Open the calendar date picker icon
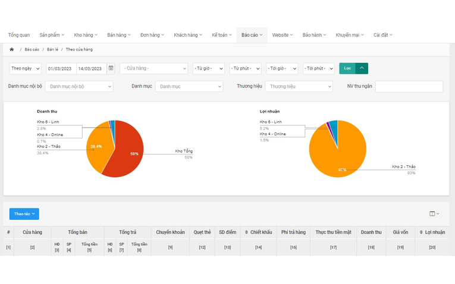 111,68
